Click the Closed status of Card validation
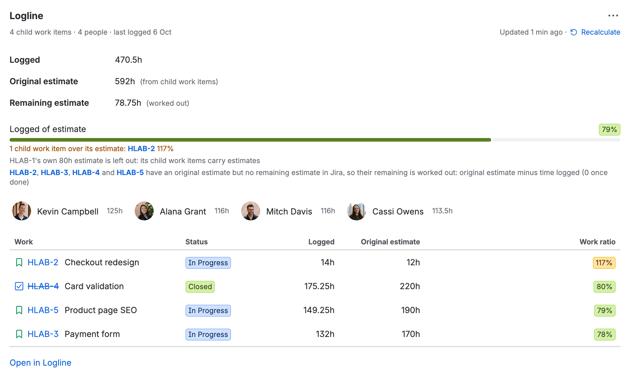This screenshot has width=630, height=377. click(x=200, y=287)
